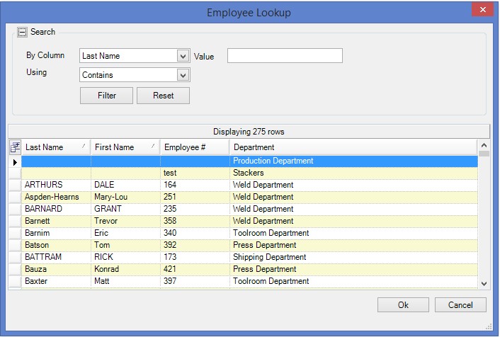Viewport: 500px width, 337px height.
Task: Select the Stackers department cell
Action: (x=353, y=173)
